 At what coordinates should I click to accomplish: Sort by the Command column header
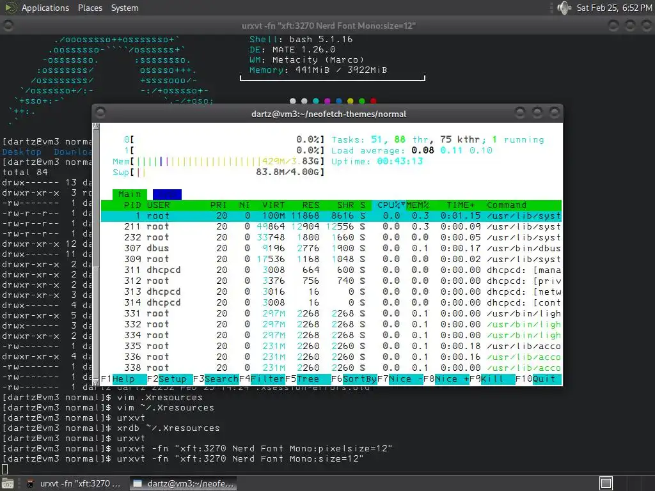pyautogui.click(x=507, y=205)
